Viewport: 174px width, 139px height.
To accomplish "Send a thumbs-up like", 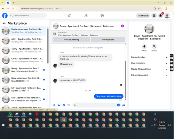I will tap(124, 105).
